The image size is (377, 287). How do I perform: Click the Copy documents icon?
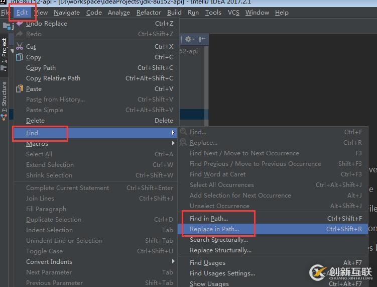pos(20,57)
